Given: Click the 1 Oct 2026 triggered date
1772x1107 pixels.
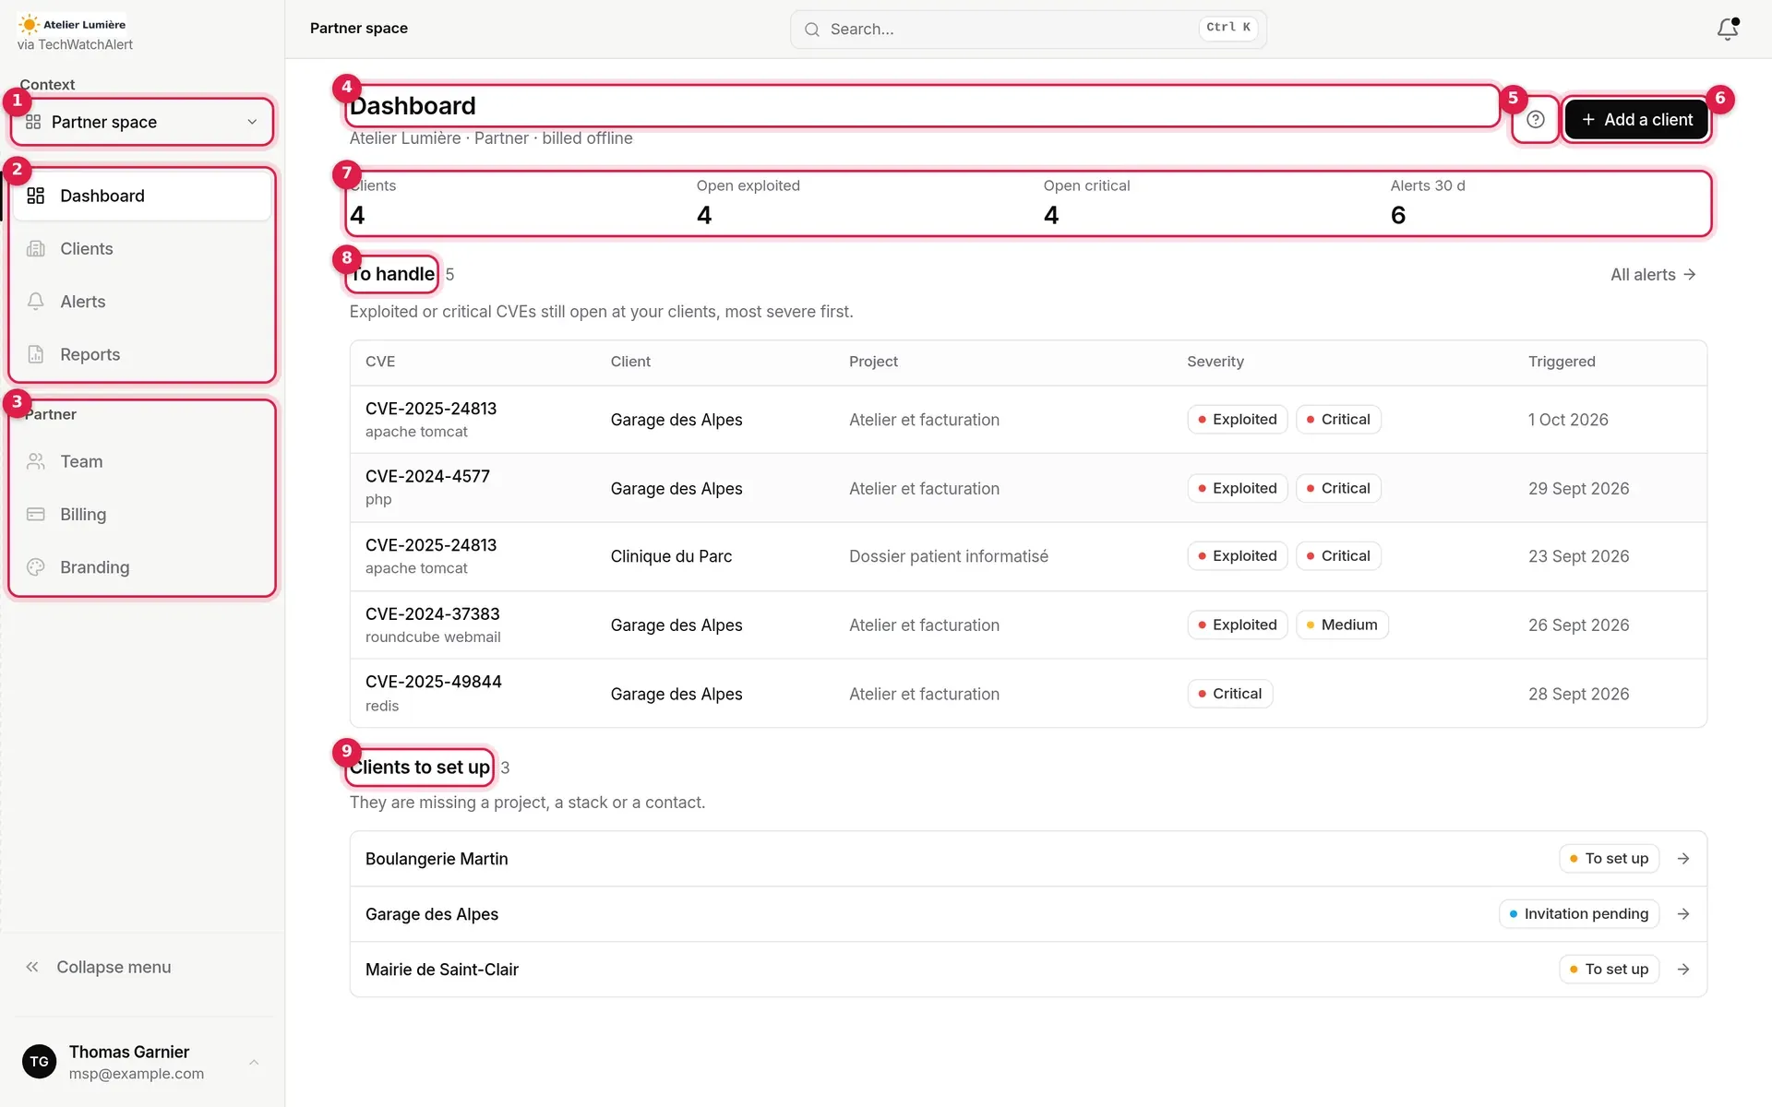Looking at the screenshot, I should [1568, 420].
